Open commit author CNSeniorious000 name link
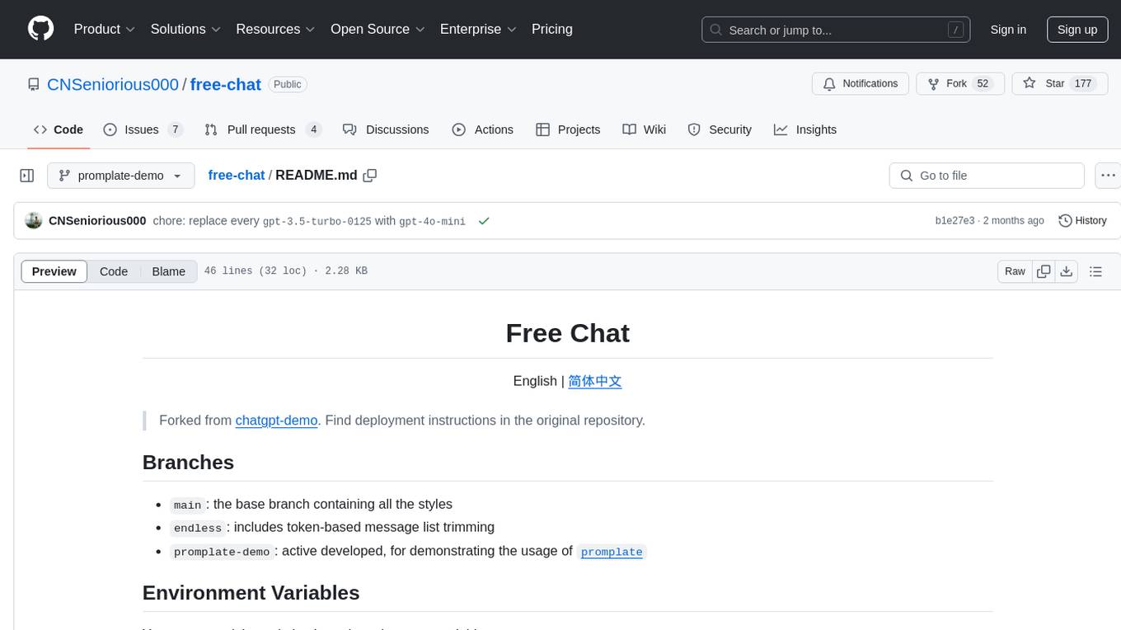This screenshot has height=630, width=1121. point(97,220)
